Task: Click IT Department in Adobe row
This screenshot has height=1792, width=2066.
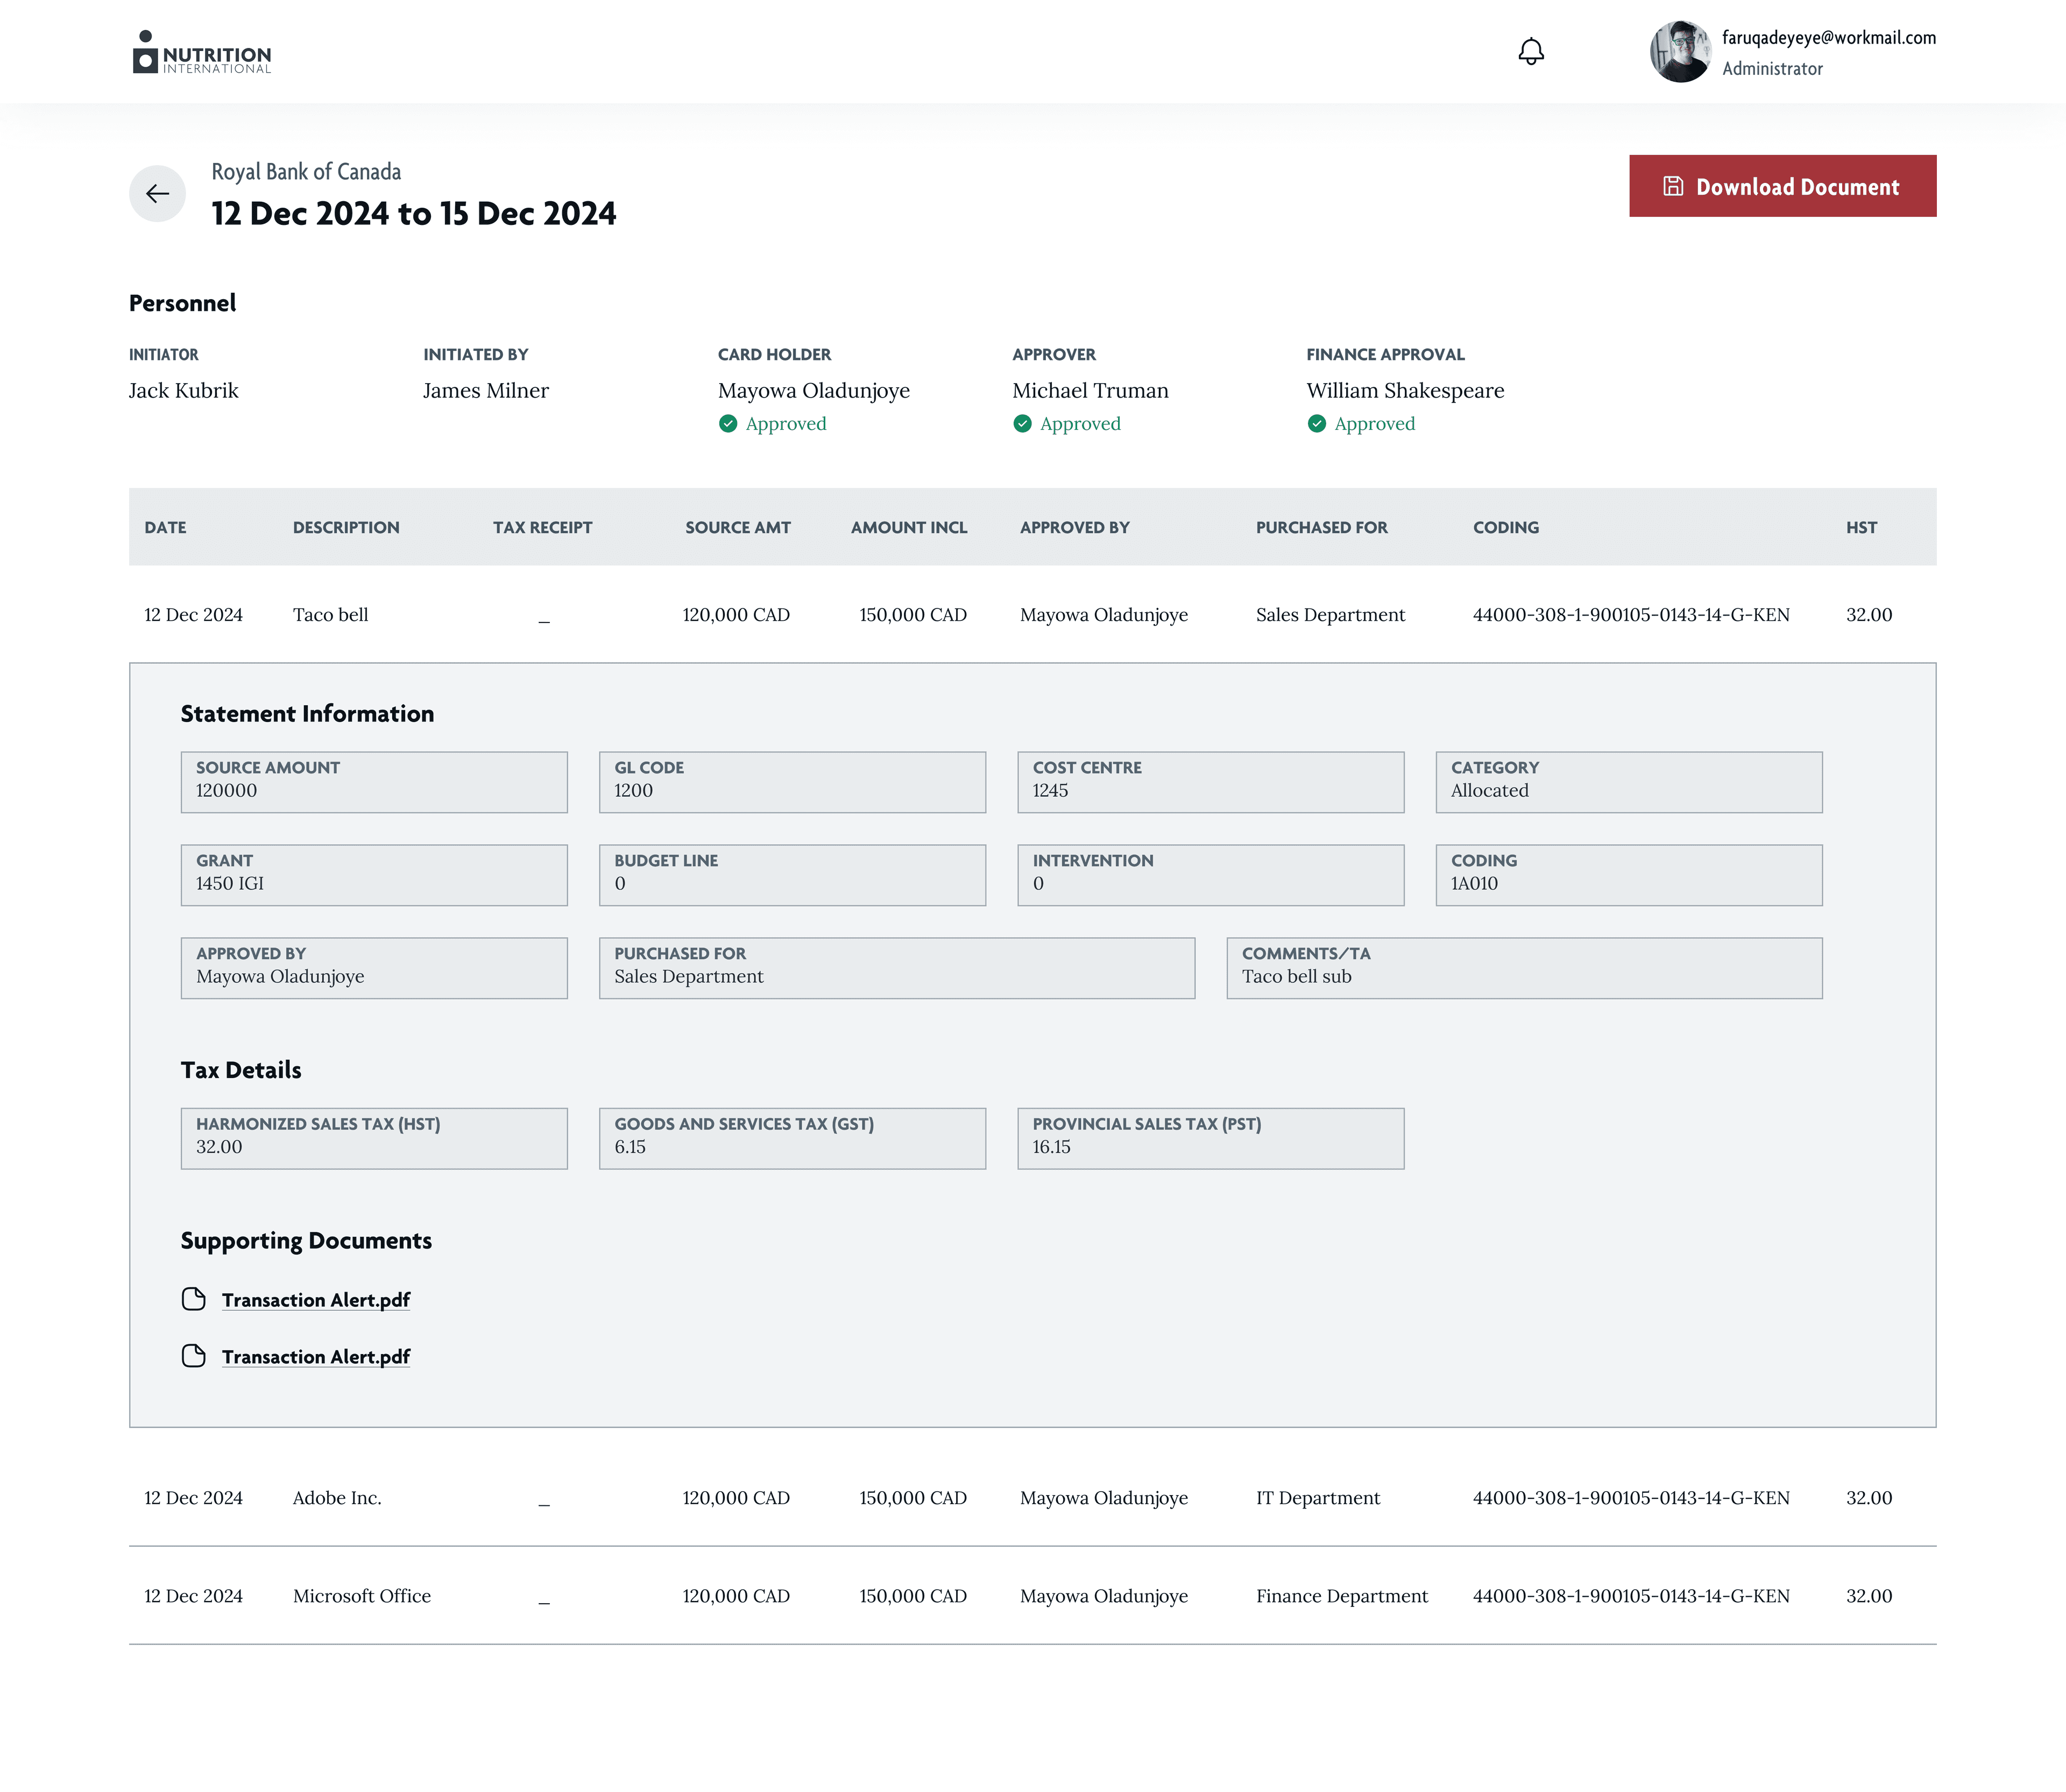Action: (1318, 1497)
